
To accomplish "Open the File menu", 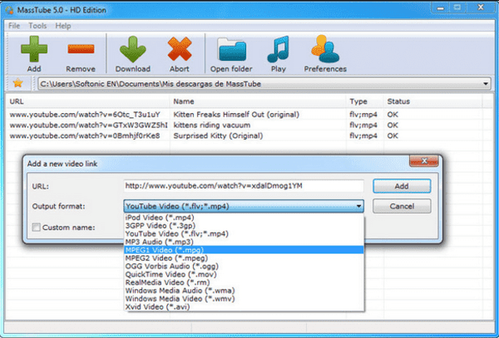I will [x=13, y=26].
